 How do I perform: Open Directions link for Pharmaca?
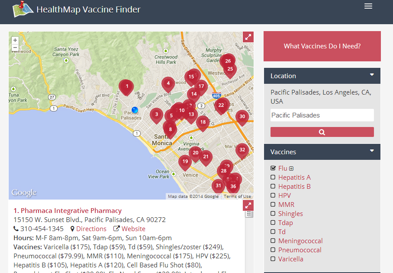tap(91, 229)
